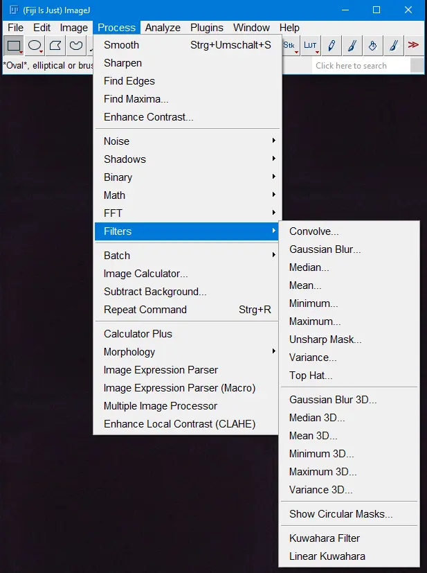The image size is (427, 573).
Task: Click the Stk stacks menu tool
Action: click(289, 46)
